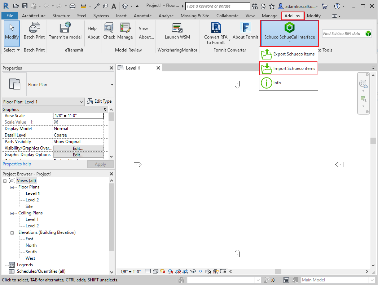This screenshot has width=378, height=285.
Task: Click Edit Type button
Action: click(100, 102)
